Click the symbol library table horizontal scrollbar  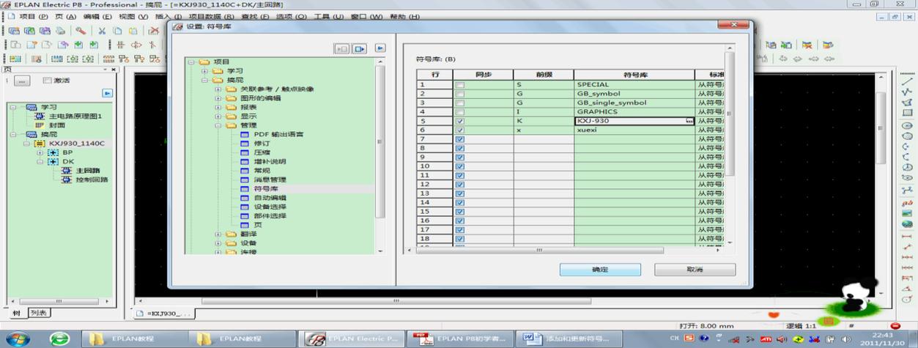[x=539, y=251]
